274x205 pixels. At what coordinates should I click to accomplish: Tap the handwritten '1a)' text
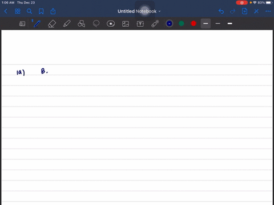(21, 72)
